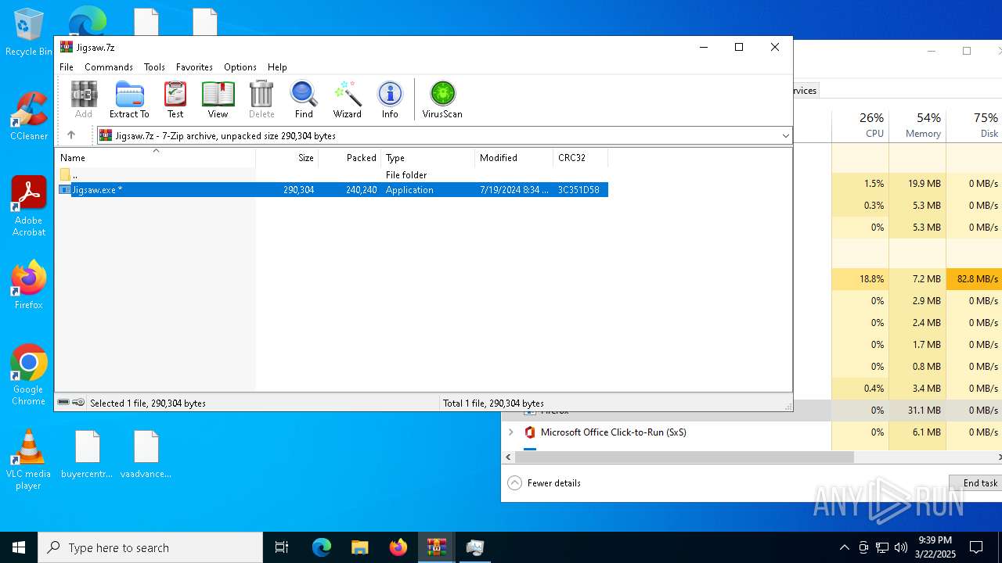Open Task View from taskbar
Screen dimensions: 1002x563
282,547
